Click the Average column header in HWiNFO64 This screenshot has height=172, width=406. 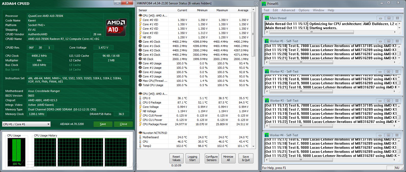240,10
